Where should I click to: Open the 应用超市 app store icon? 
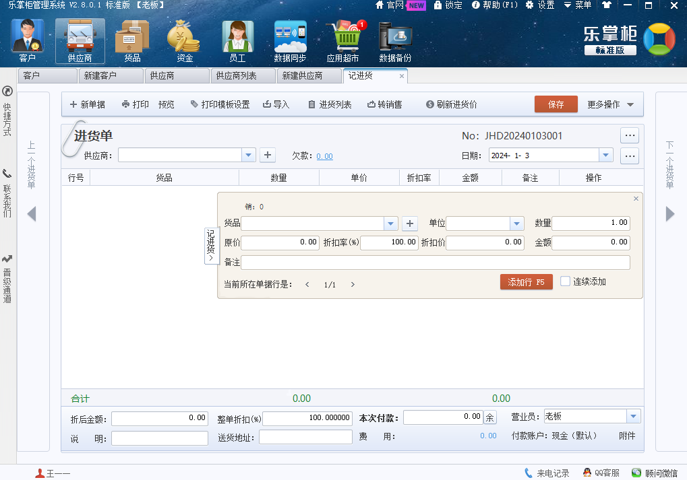342,40
